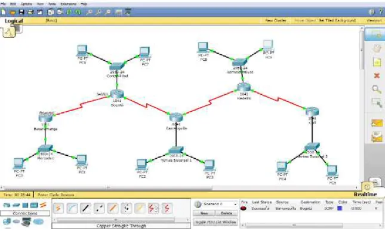385x231 pixels.
Task: Choose the Hubs device category
Action: click(25, 205)
